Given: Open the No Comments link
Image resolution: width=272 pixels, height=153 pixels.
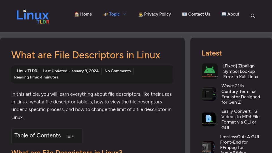Looking at the screenshot, I should (x=117, y=71).
